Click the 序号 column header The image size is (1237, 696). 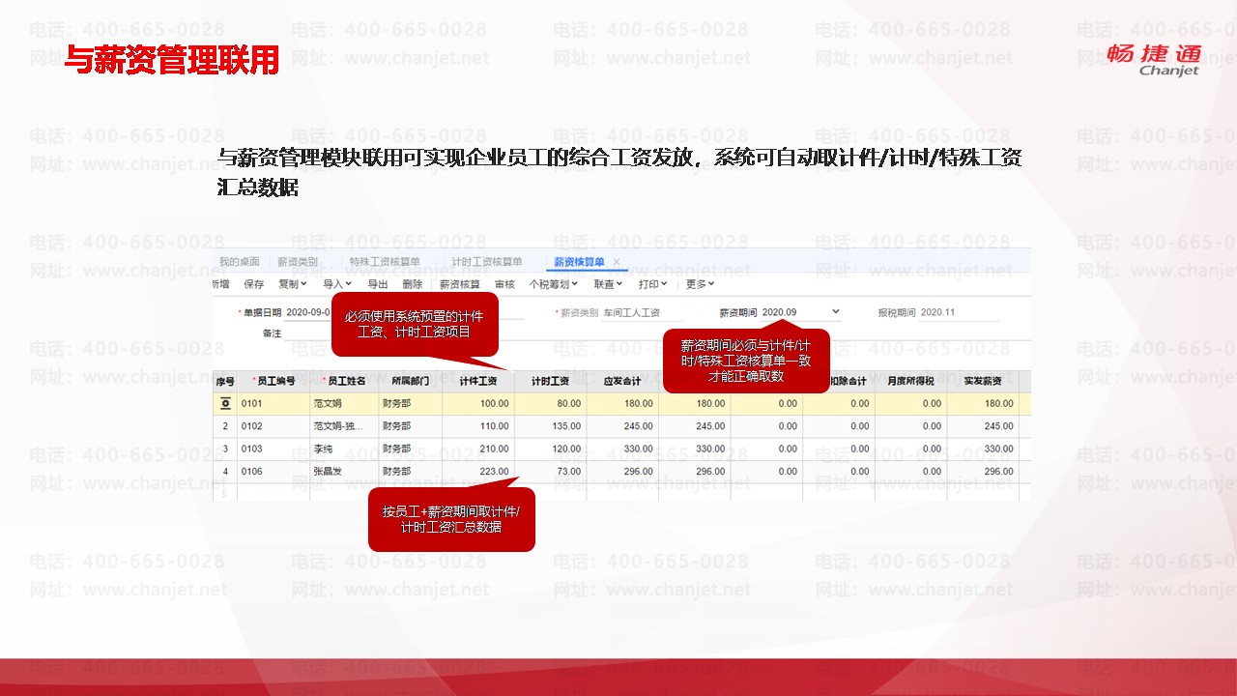point(225,381)
